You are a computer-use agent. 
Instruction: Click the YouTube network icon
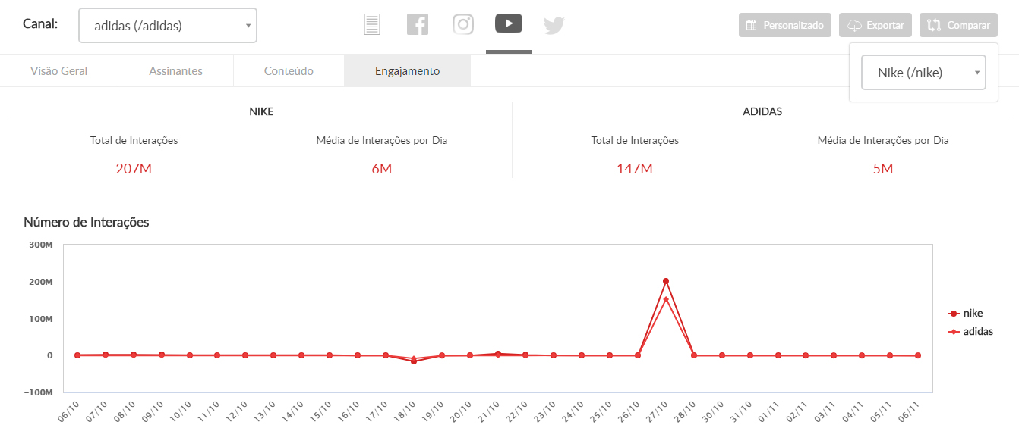point(509,23)
